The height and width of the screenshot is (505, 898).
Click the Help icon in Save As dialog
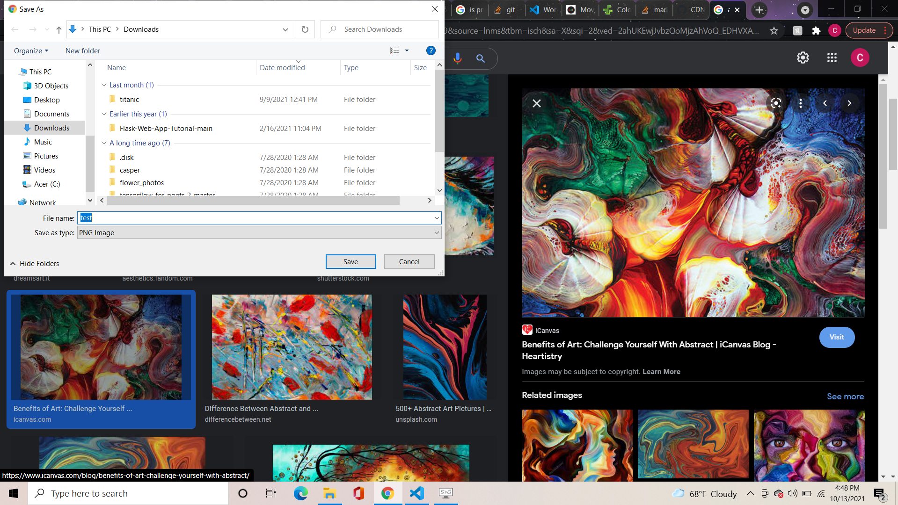[431, 50]
